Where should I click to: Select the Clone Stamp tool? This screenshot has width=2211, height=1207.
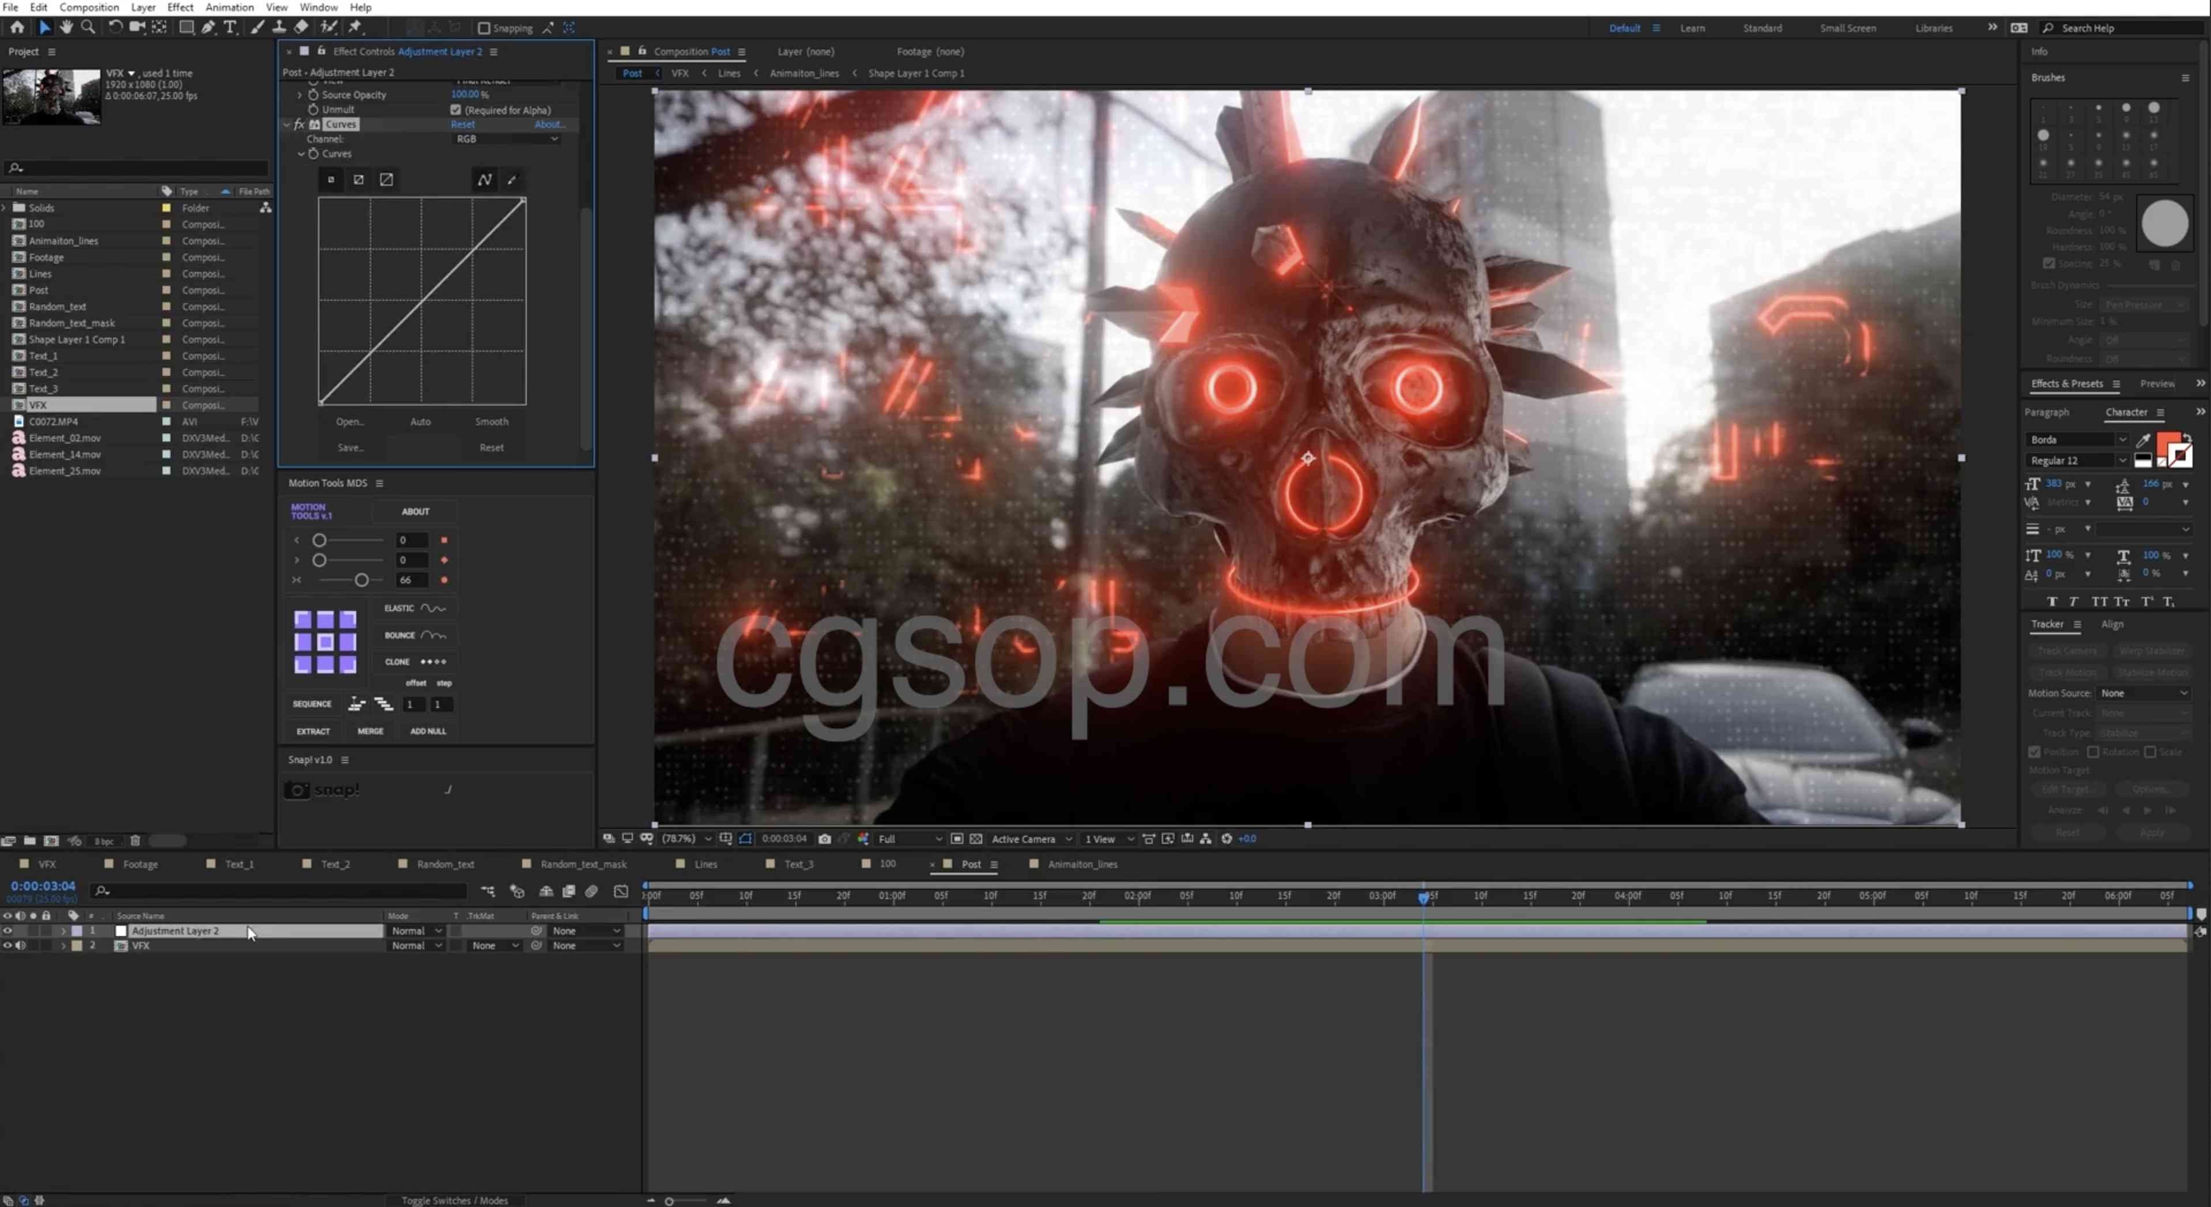point(279,28)
